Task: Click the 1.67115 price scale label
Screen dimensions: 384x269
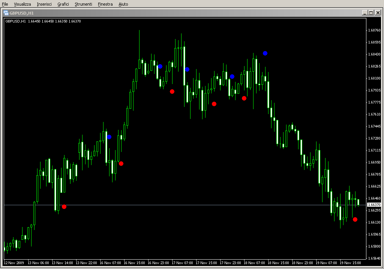Action: [375, 150]
